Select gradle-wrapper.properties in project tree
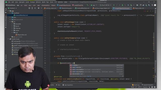The width and height of the screenshot is (161, 90). pos(21,45)
